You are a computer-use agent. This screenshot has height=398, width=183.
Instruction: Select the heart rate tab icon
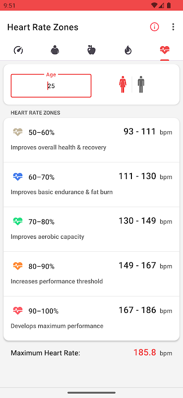coord(165,50)
